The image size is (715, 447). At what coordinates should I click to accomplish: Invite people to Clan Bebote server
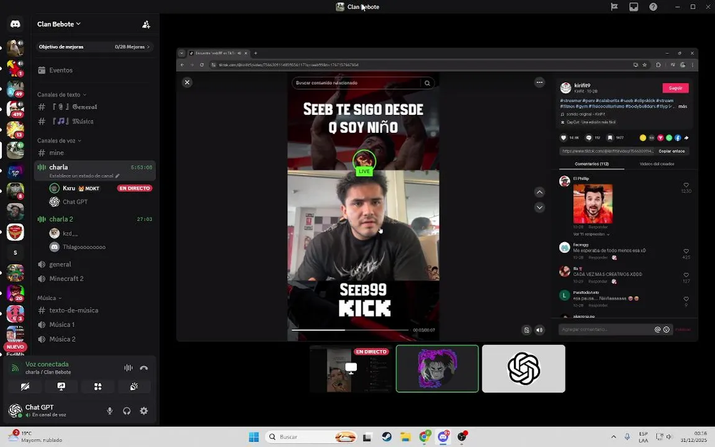pos(146,25)
